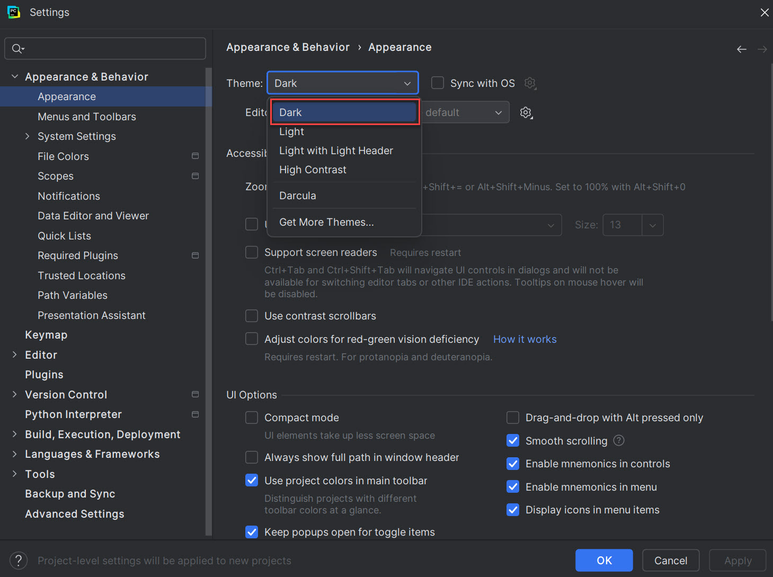Expand the System Settings tree section
Image resolution: width=773 pixels, height=577 pixels.
tap(28, 136)
